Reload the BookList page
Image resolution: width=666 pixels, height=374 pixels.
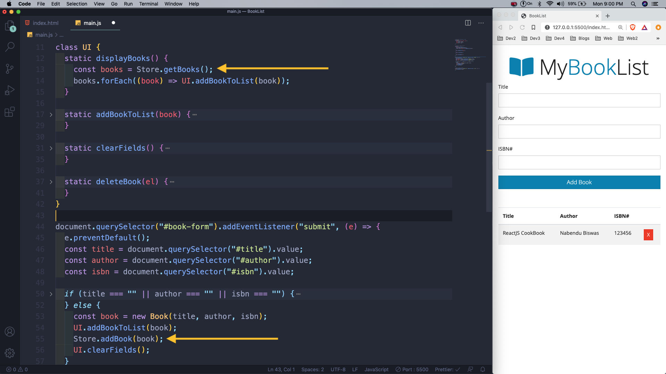click(522, 27)
